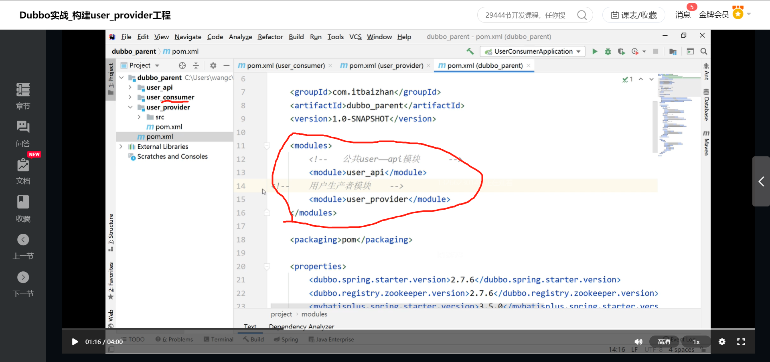Jump to next highlighted error arrow
Viewport: 770px width, 362px height.
(x=652, y=79)
